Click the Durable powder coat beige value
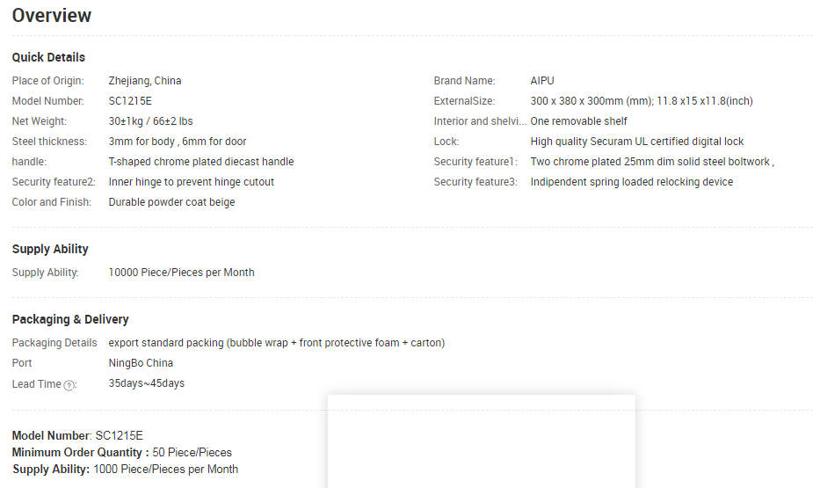The image size is (813, 488). [171, 202]
